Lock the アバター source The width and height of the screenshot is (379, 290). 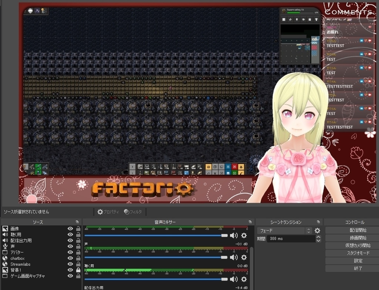(x=78, y=252)
